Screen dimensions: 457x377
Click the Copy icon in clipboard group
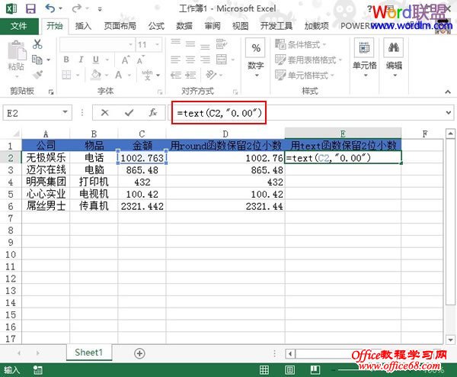pyautogui.click(x=37, y=60)
